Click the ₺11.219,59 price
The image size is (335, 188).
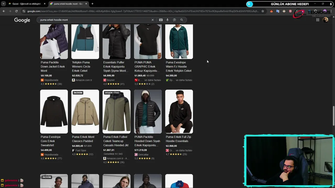pos(141,150)
